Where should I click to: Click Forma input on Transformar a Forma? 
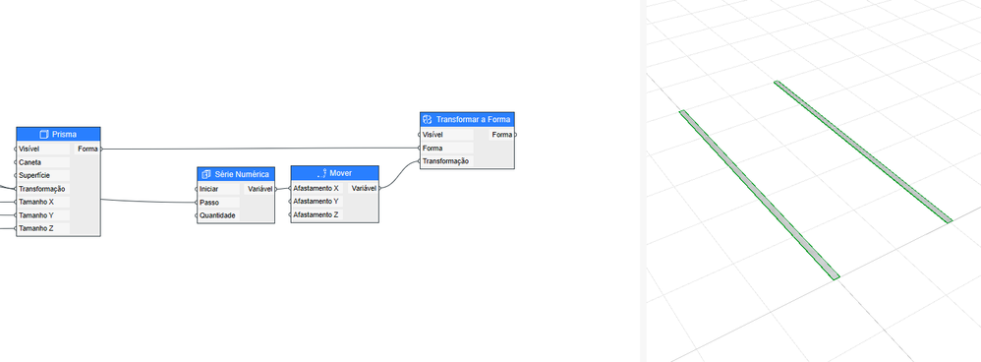[446, 149]
